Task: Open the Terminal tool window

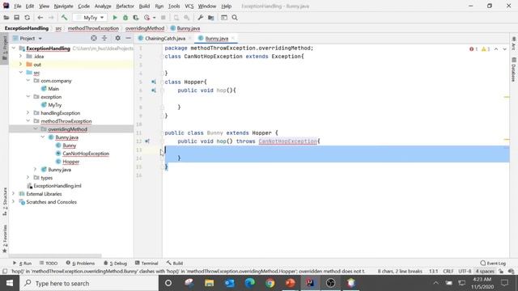Action: (x=146, y=263)
